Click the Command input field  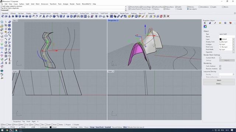pyautogui.click(x=67, y=10)
